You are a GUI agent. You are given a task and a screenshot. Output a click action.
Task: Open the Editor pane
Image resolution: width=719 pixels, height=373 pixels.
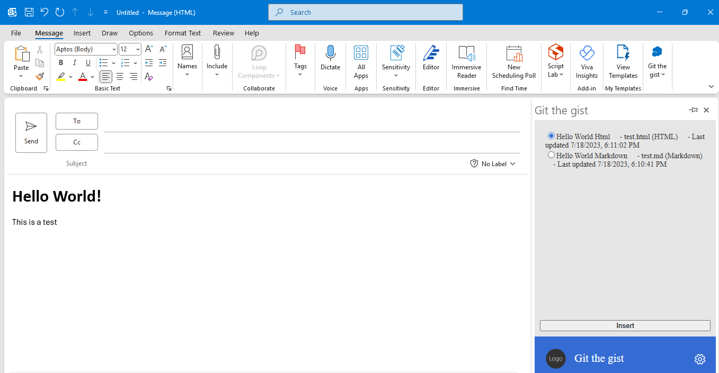431,59
